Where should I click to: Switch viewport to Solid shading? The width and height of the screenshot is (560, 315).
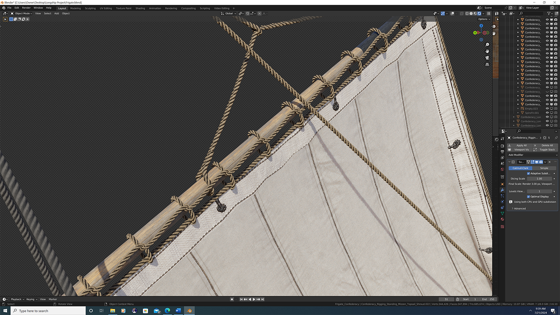click(471, 14)
